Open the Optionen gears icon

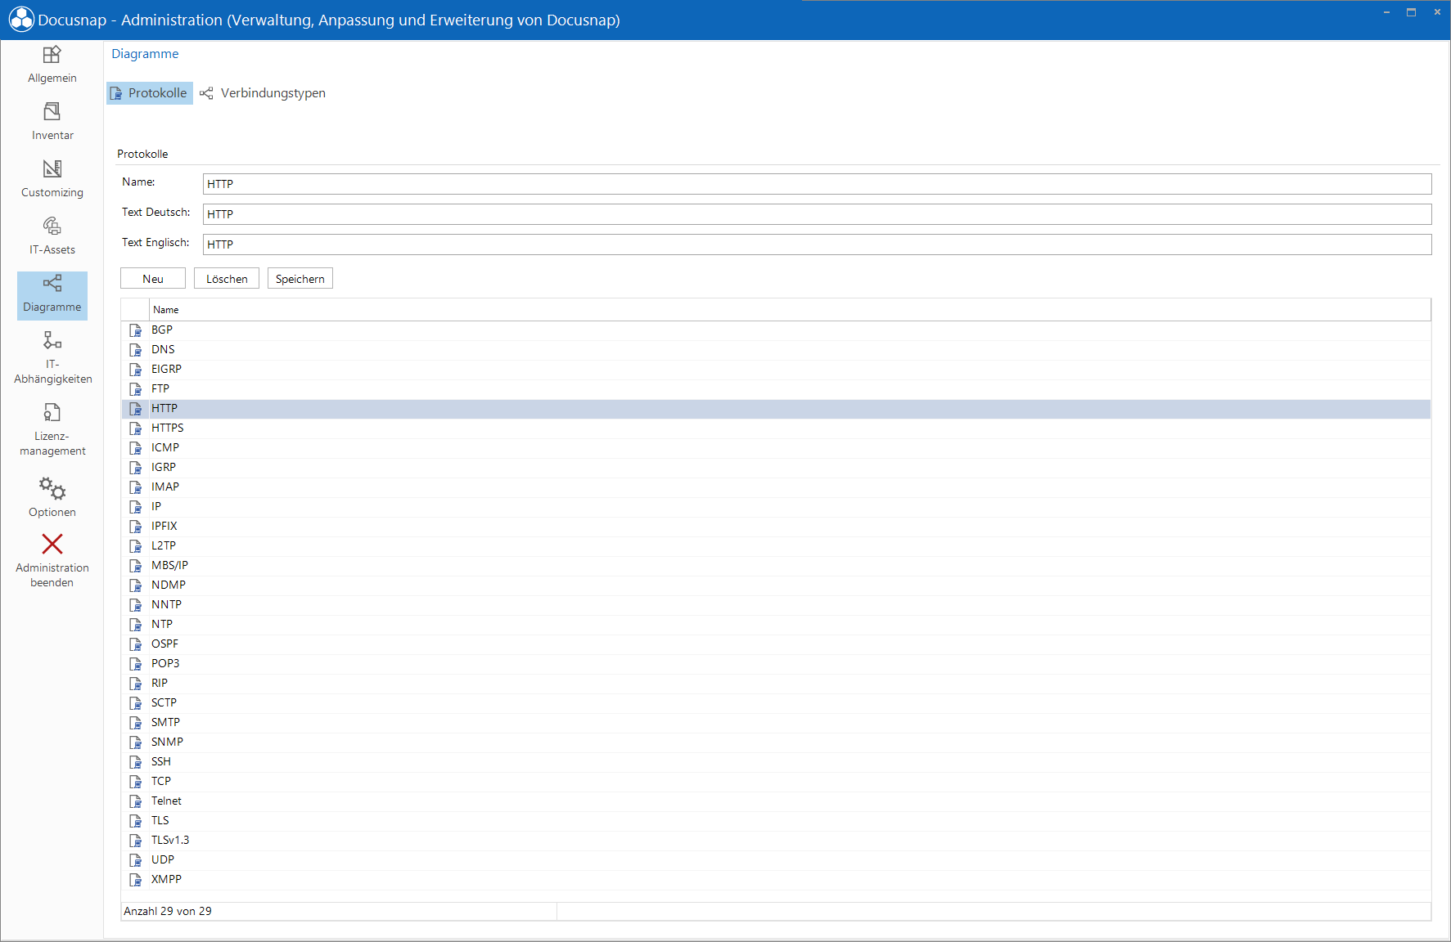click(x=52, y=488)
